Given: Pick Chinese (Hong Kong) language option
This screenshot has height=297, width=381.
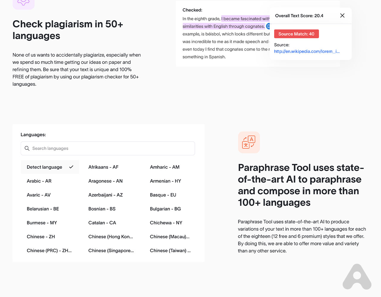Looking at the screenshot, I should coord(110,237).
